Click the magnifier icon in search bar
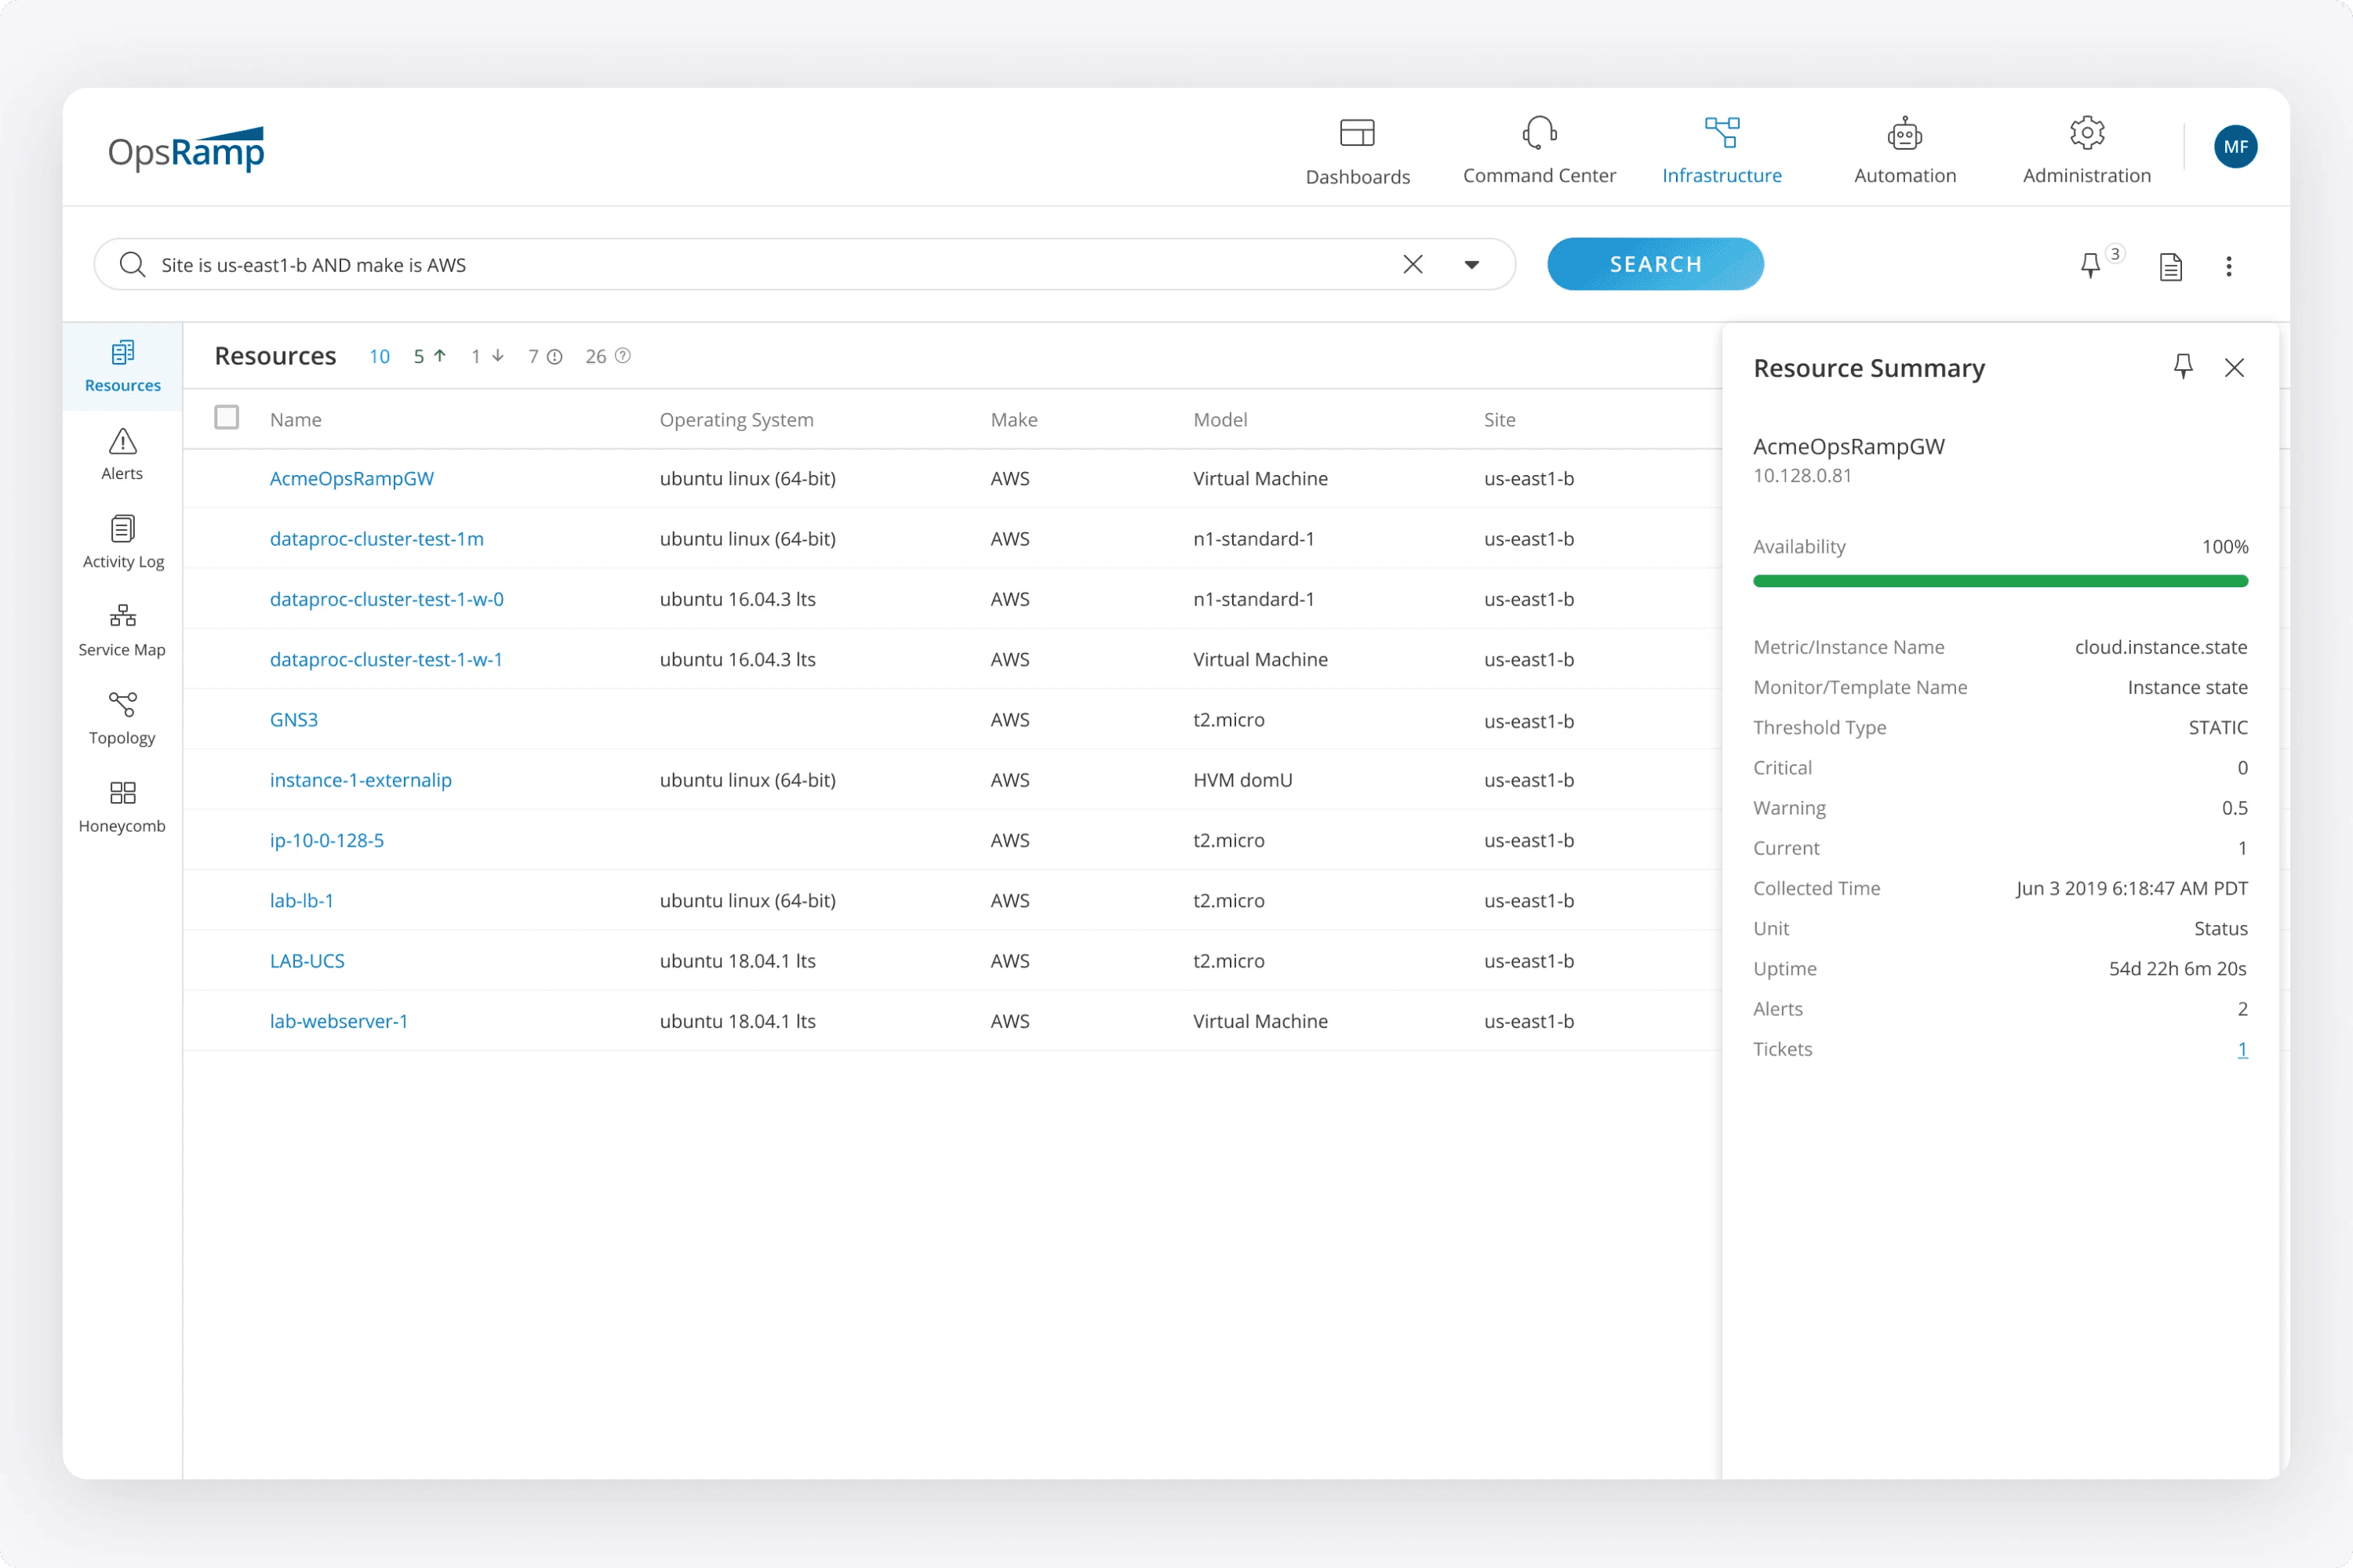2353x1568 pixels. pyautogui.click(x=132, y=264)
